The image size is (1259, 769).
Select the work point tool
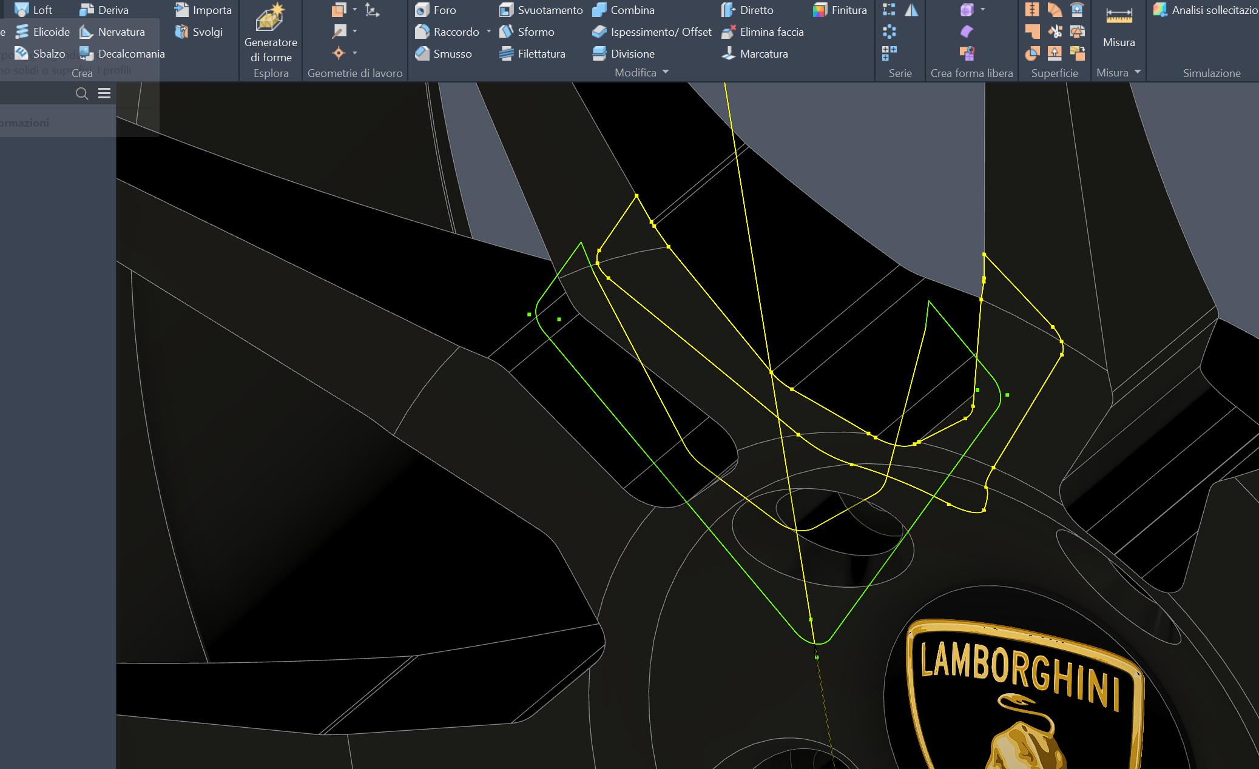[x=339, y=53]
